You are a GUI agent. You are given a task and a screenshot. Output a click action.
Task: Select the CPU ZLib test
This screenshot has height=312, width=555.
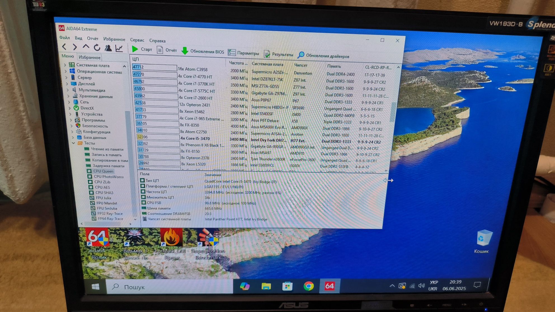point(102,182)
